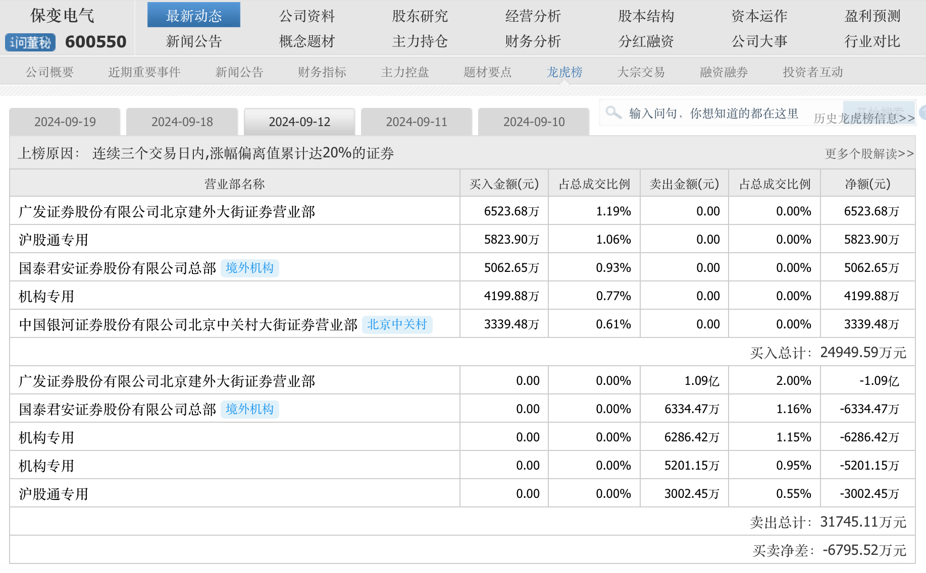
Task: Click the 北京中关村 tag badge
Action: tap(397, 324)
